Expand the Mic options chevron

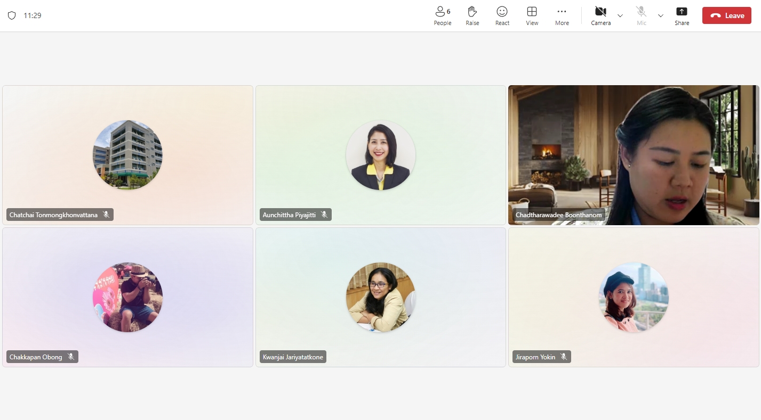(660, 15)
